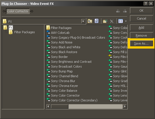Select the FX root folder in tree

(x=11, y=28)
